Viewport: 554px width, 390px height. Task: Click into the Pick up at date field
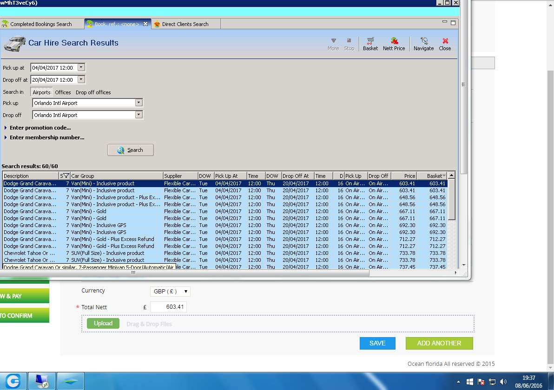click(x=54, y=67)
